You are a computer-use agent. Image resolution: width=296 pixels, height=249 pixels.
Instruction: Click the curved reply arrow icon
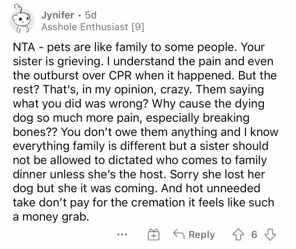click(180, 235)
